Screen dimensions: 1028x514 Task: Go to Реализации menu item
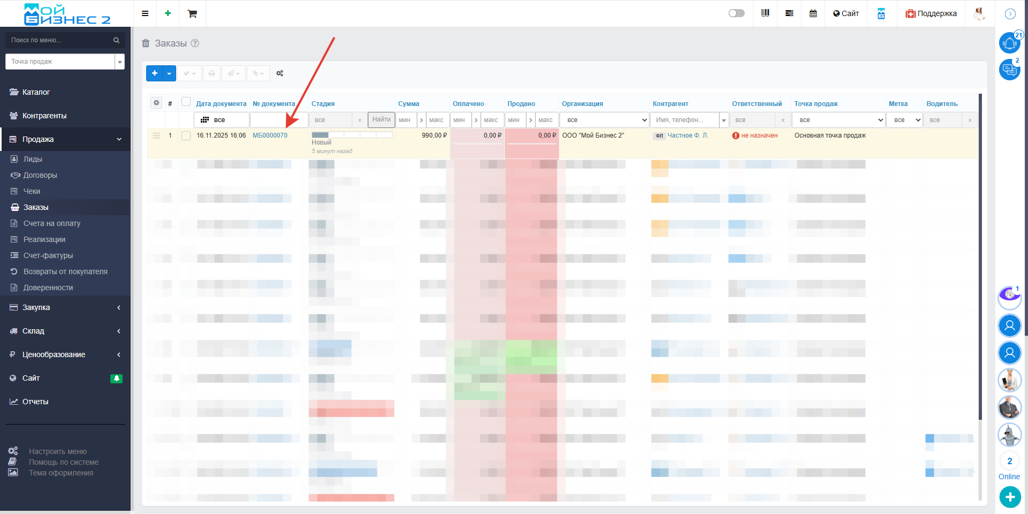pos(44,239)
